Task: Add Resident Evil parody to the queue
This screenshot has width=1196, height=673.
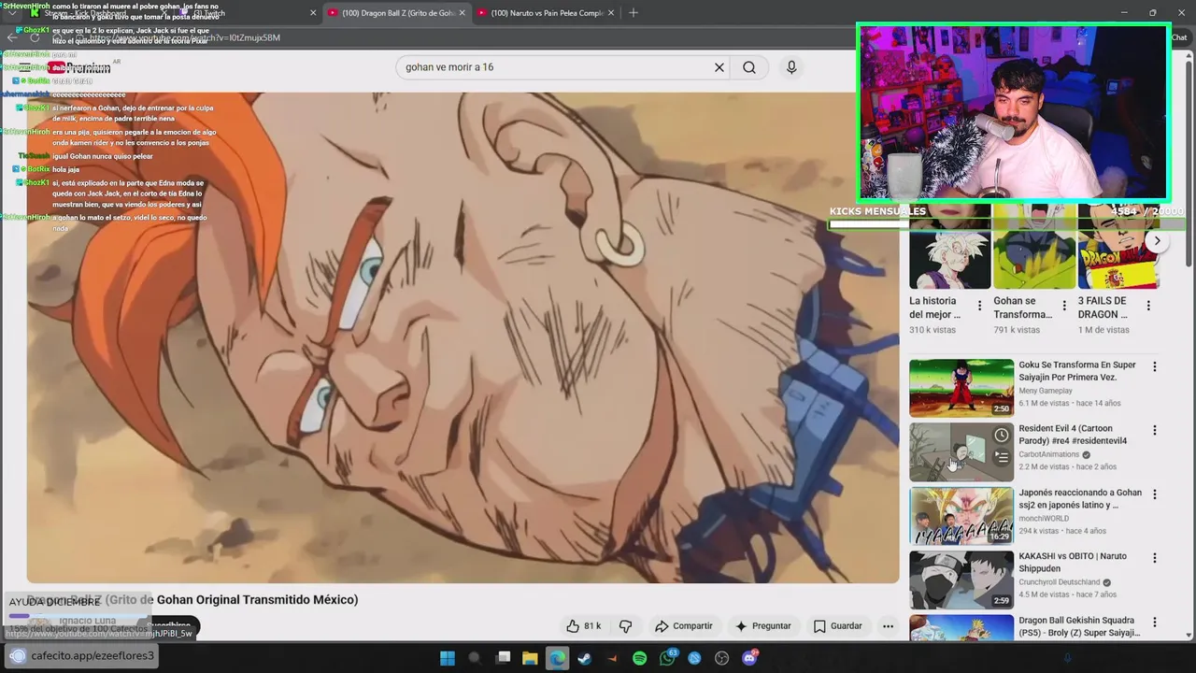Action: tap(1002, 457)
